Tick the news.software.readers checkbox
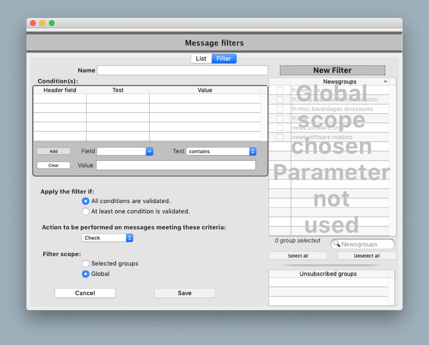 [280, 137]
